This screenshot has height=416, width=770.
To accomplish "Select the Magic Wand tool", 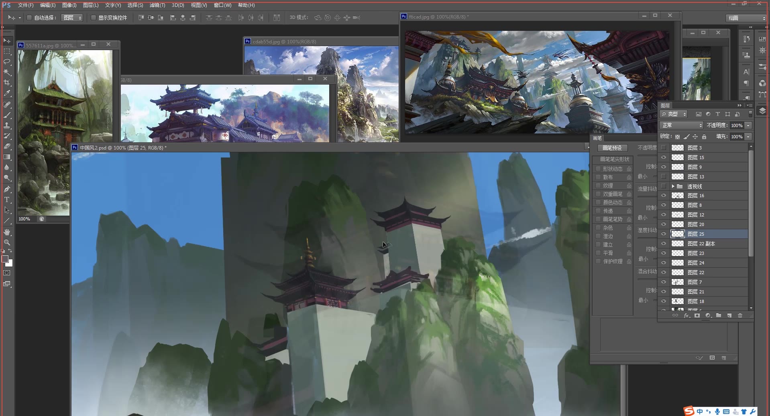I will click(7, 72).
